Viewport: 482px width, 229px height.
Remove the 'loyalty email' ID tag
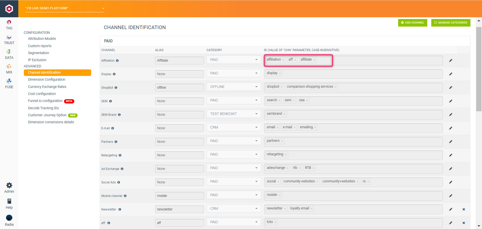coord(312,209)
